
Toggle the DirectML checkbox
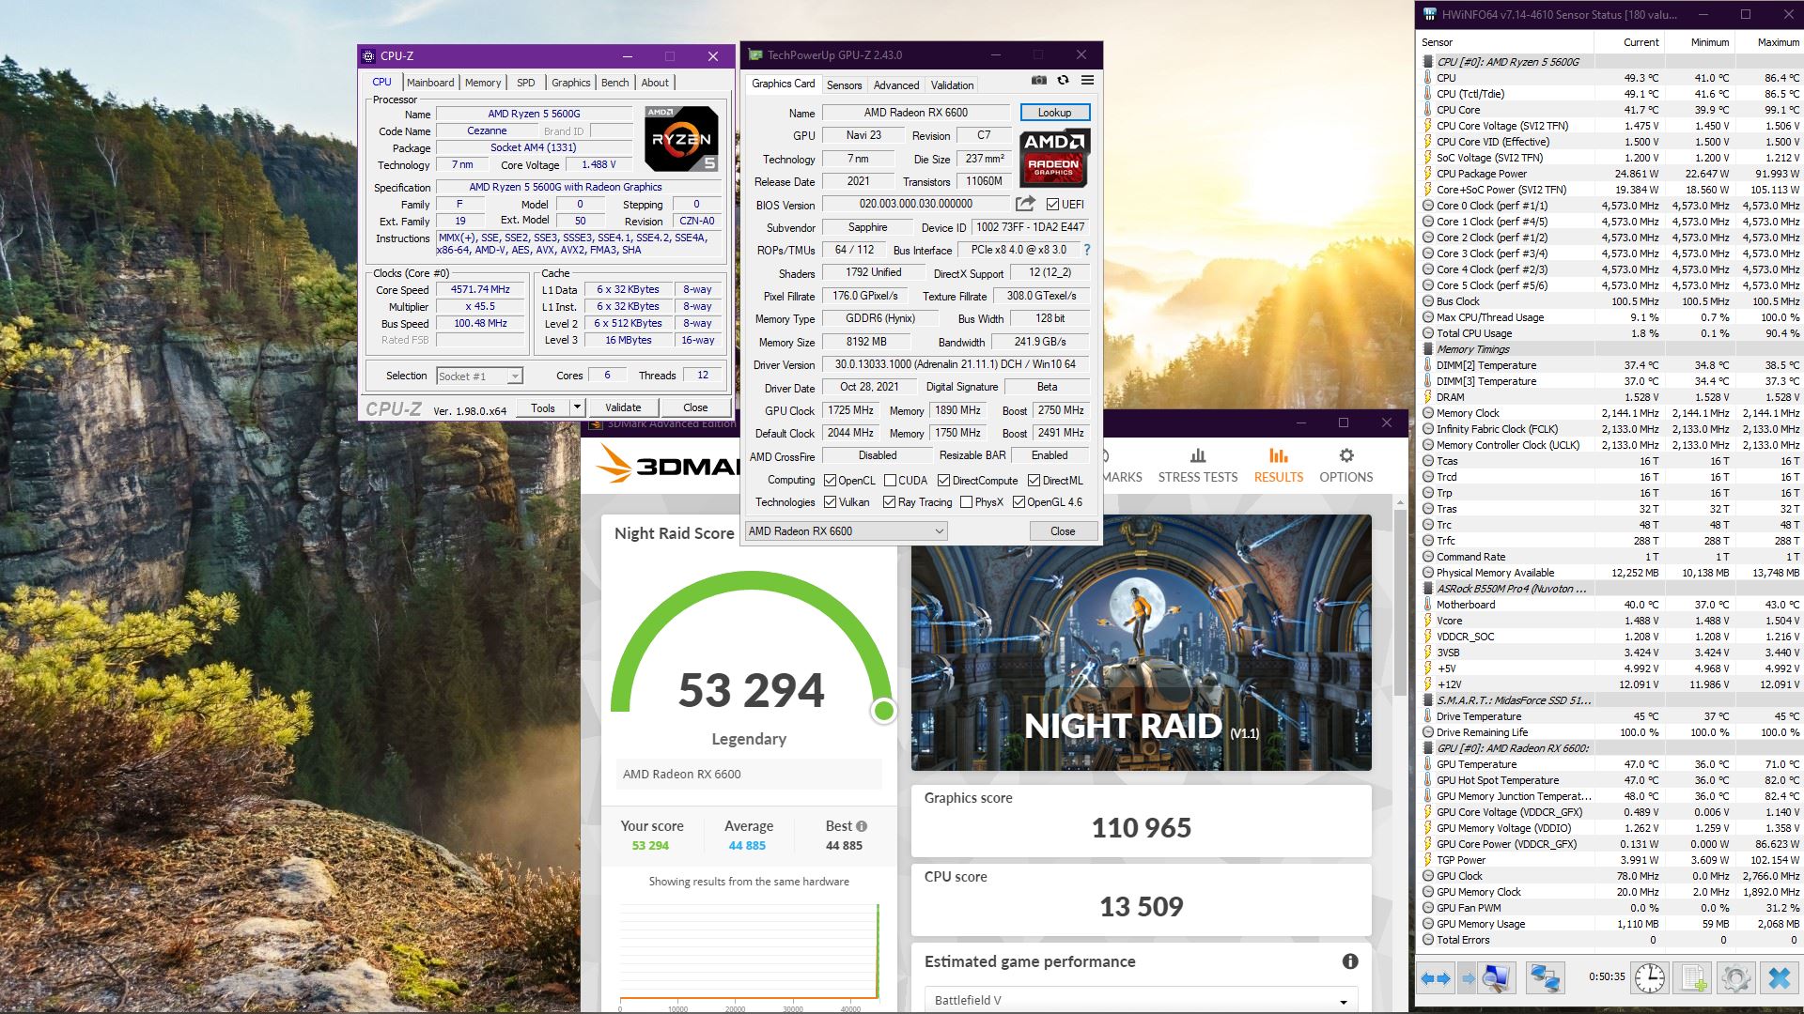click(1034, 480)
